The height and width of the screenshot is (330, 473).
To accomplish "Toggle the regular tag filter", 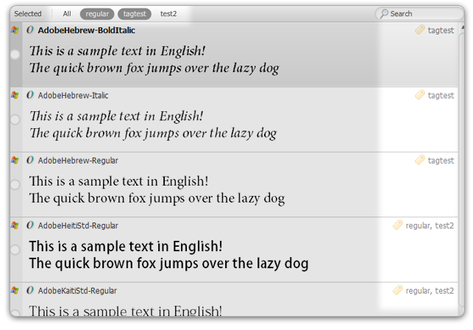I will [x=97, y=14].
